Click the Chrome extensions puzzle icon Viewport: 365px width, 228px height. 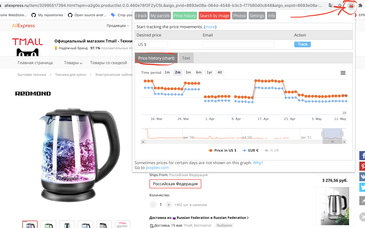(x=360, y=5)
